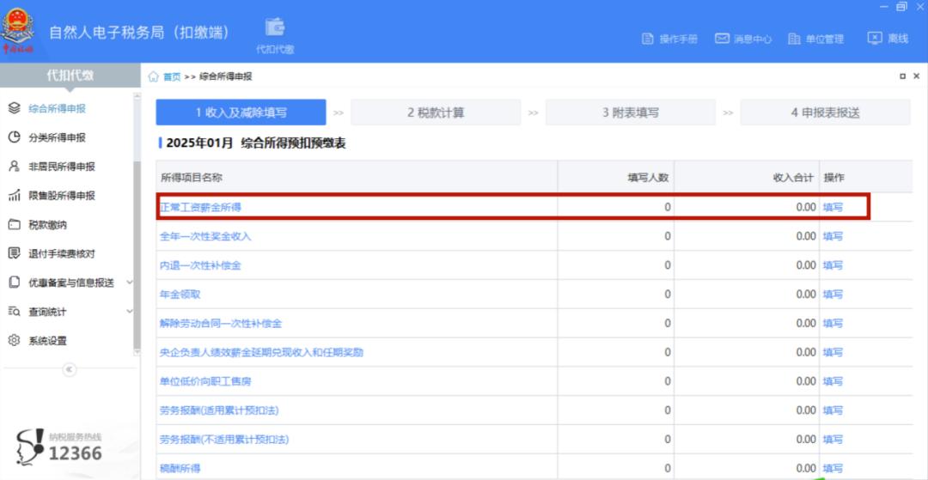Open the 全年一次性奖金收入 link
This screenshot has width=928, height=480.
coord(205,236)
